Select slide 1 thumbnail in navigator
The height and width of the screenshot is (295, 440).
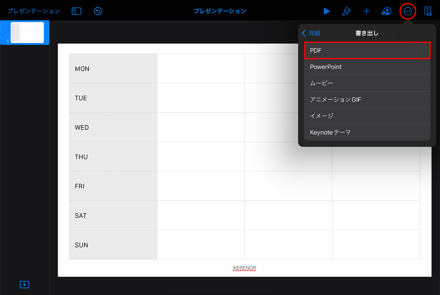click(27, 33)
